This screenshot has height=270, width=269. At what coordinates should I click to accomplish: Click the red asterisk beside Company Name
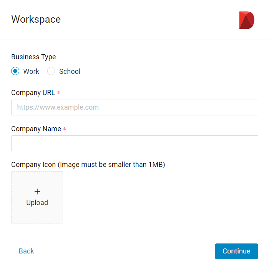64,128
